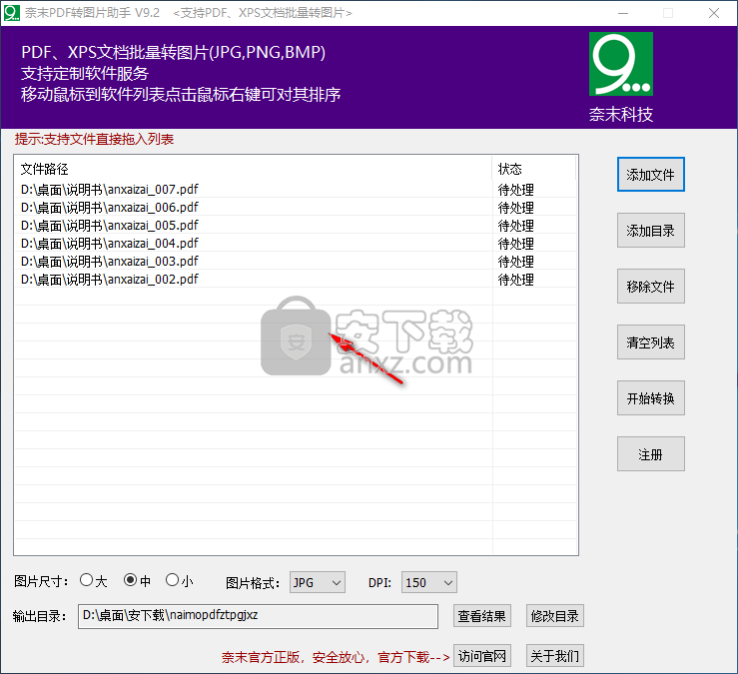Minimize the 奈末PDF转图片助手 window
This screenshot has width=738, height=674.
point(623,13)
